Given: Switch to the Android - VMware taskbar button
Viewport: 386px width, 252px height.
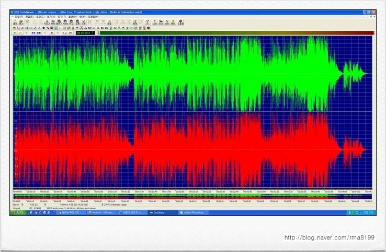Looking at the screenshot, I should point(101,212).
